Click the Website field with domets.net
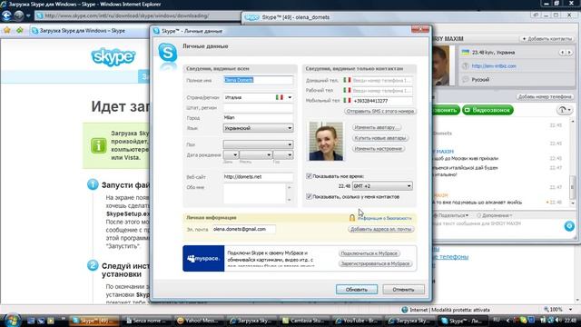The image size is (581, 327). [x=258, y=177]
